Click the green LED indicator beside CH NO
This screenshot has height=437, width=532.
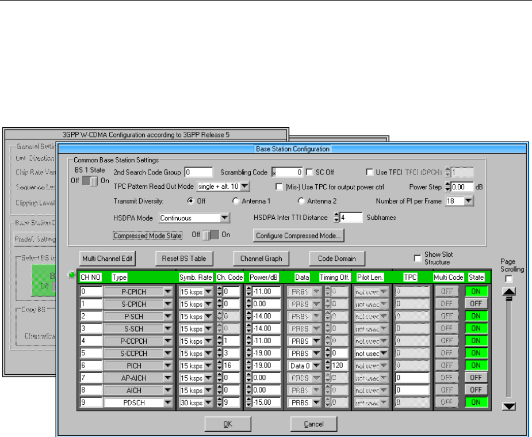click(x=72, y=276)
